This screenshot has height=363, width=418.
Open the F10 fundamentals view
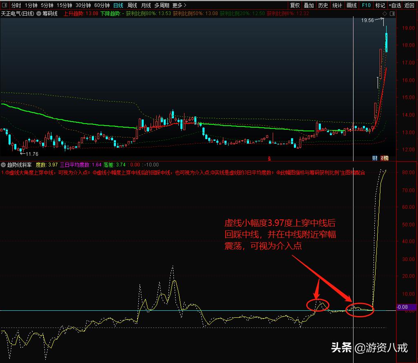(366, 5)
